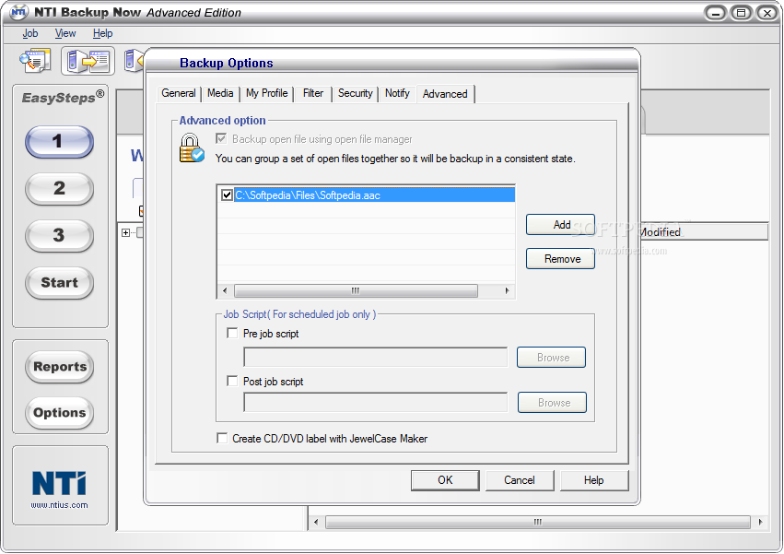Toggle Backup open file using open file manager
The image size is (784, 554).
pyautogui.click(x=221, y=138)
